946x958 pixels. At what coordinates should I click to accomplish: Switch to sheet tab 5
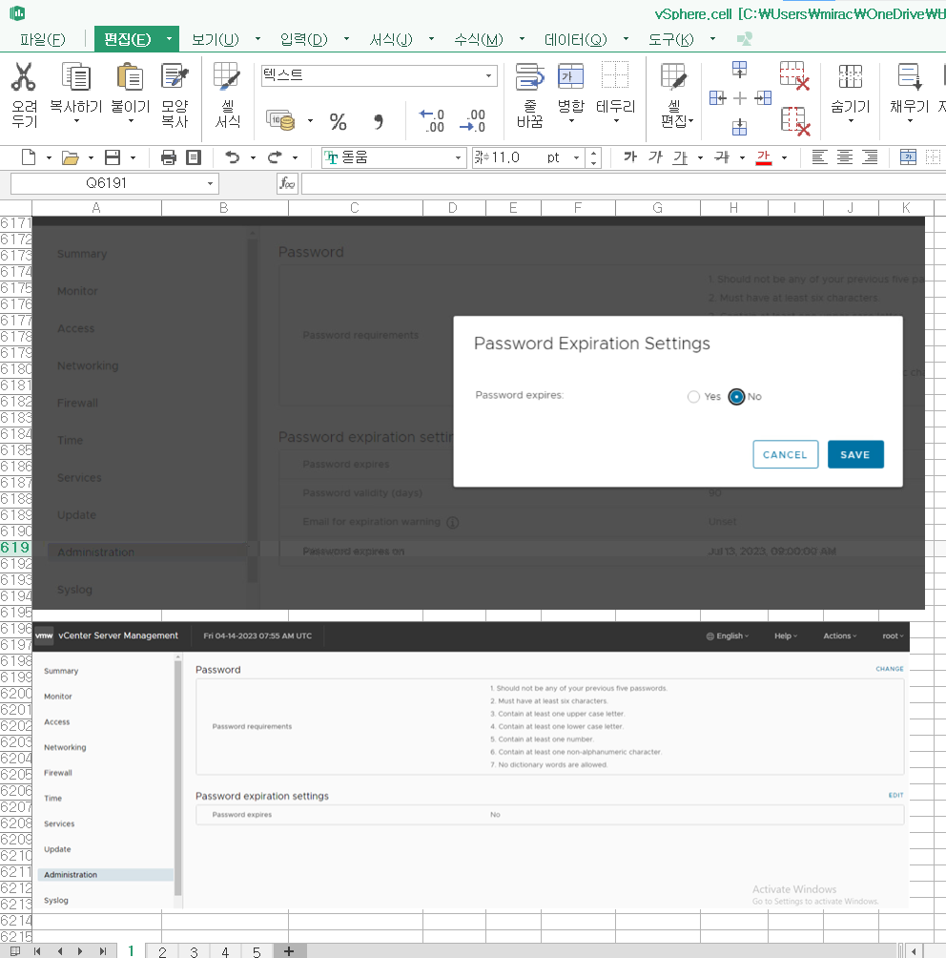(257, 951)
